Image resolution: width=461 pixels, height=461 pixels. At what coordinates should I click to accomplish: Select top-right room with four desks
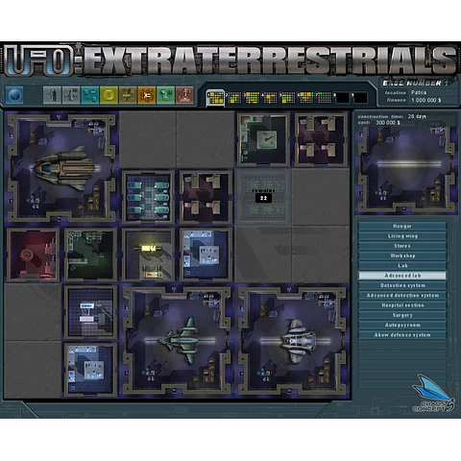[x=321, y=139]
